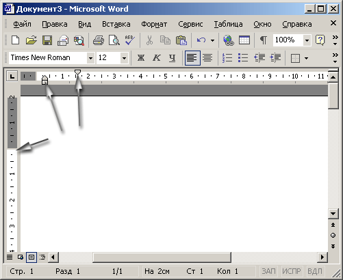Cut selection with the scissors icon
This screenshot has height=280, width=343.
149,40
